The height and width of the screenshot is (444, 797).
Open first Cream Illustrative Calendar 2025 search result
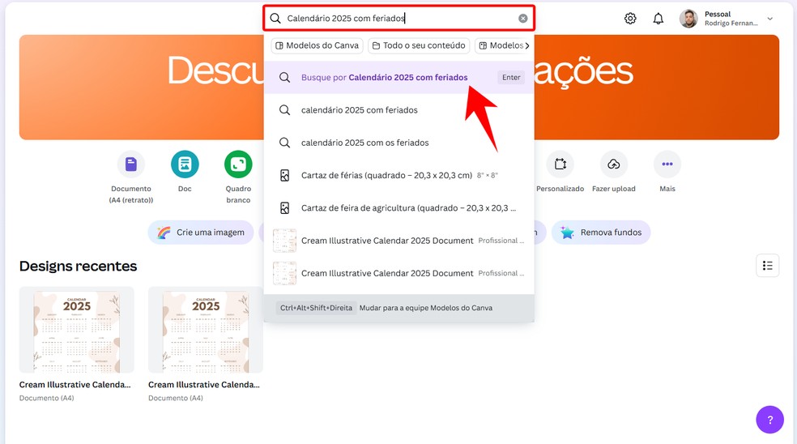click(x=399, y=241)
